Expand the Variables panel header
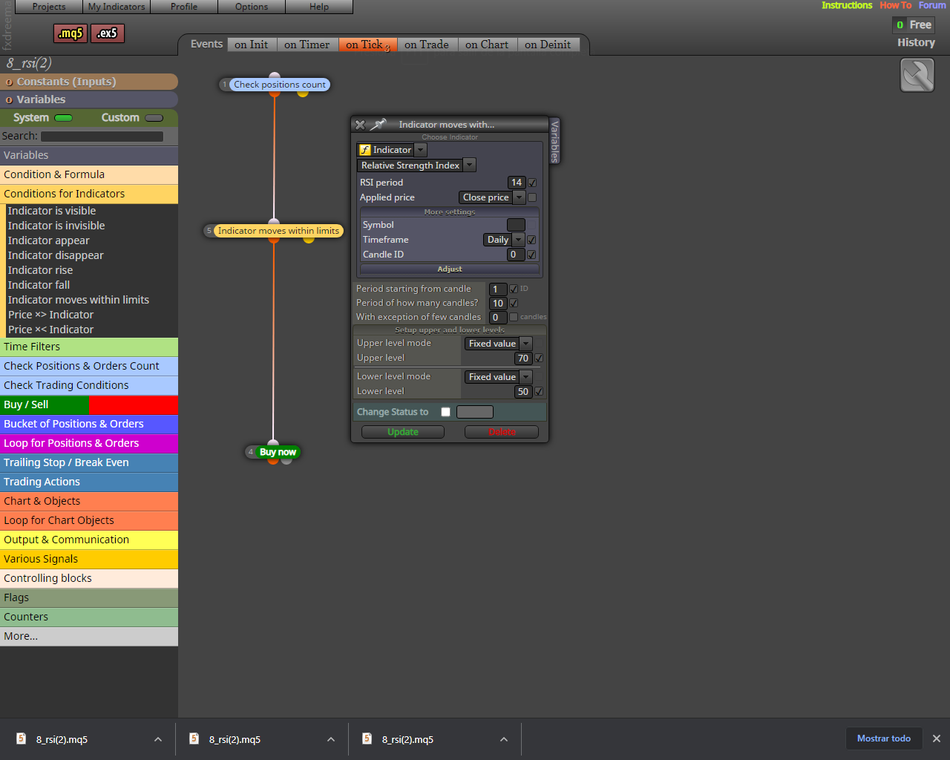The image size is (950, 760). 89,99
